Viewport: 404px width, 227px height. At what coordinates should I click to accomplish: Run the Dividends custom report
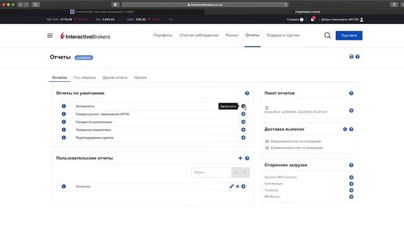pos(244,187)
